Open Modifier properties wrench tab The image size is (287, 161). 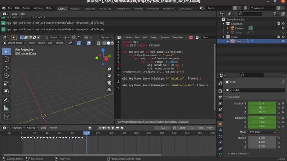click(220, 130)
